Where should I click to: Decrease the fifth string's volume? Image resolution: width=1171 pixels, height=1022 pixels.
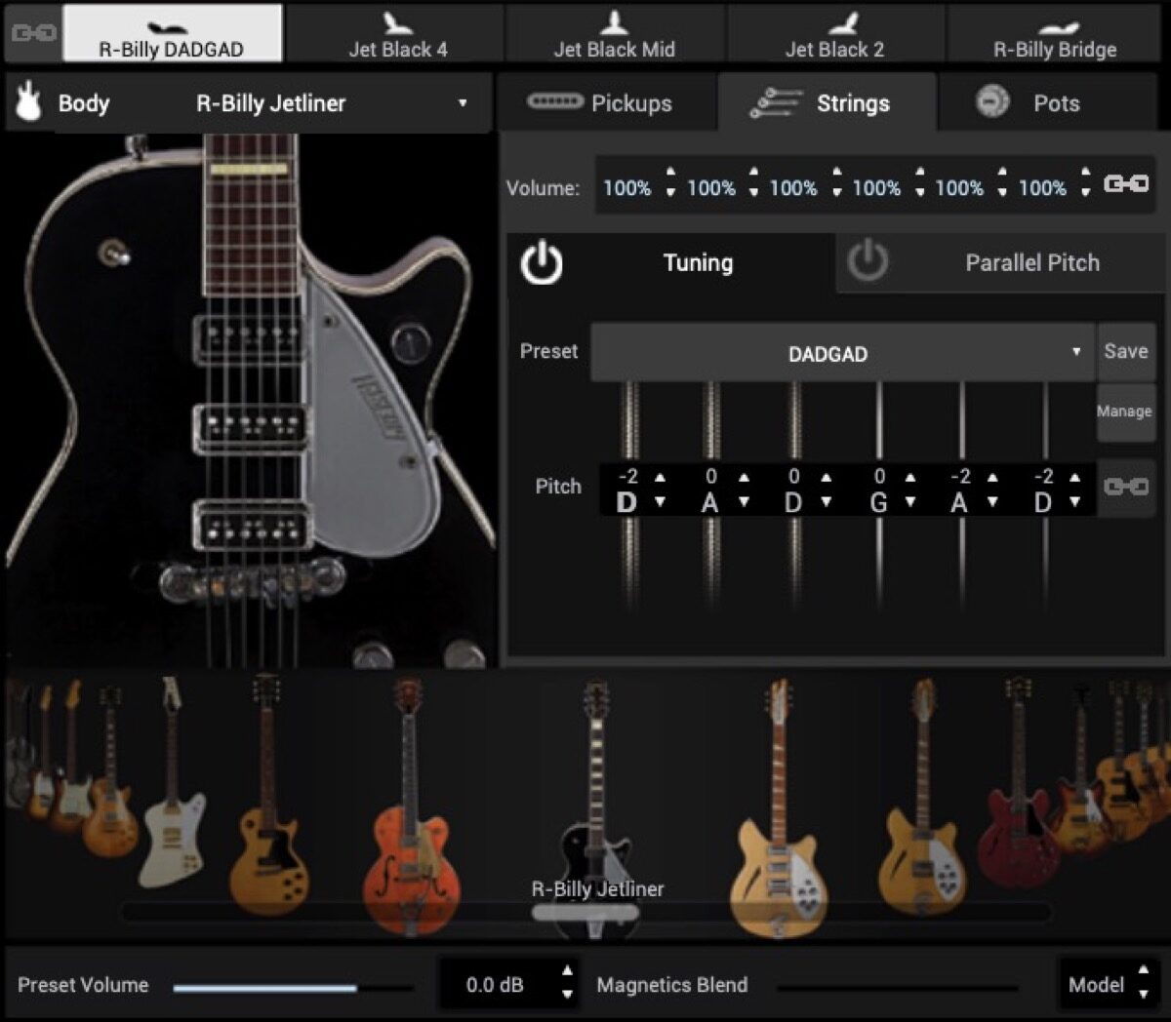1002,192
